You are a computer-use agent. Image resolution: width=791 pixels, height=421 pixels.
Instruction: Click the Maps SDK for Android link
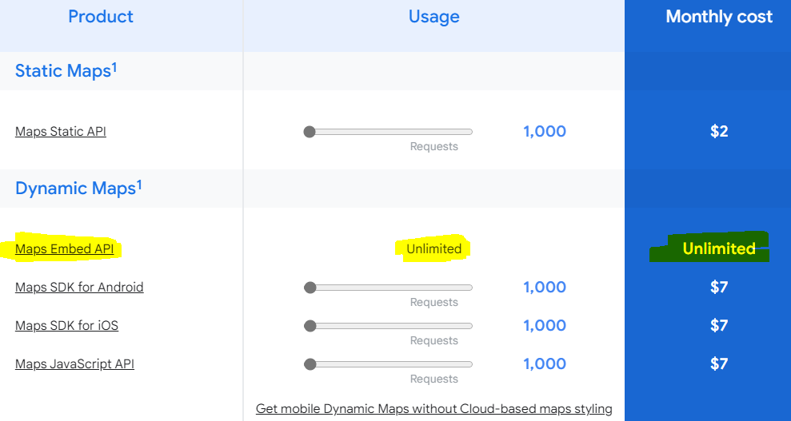click(x=79, y=288)
